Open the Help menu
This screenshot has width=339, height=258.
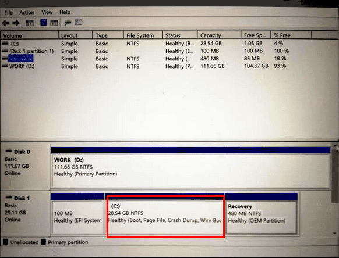[x=65, y=12]
